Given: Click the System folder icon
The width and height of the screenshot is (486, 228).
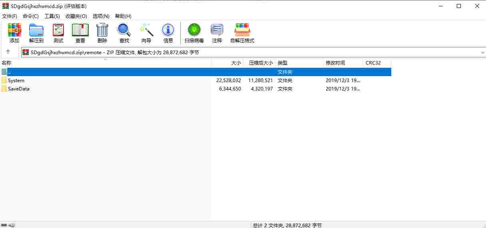Looking at the screenshot, I should (x=4, y=81).
